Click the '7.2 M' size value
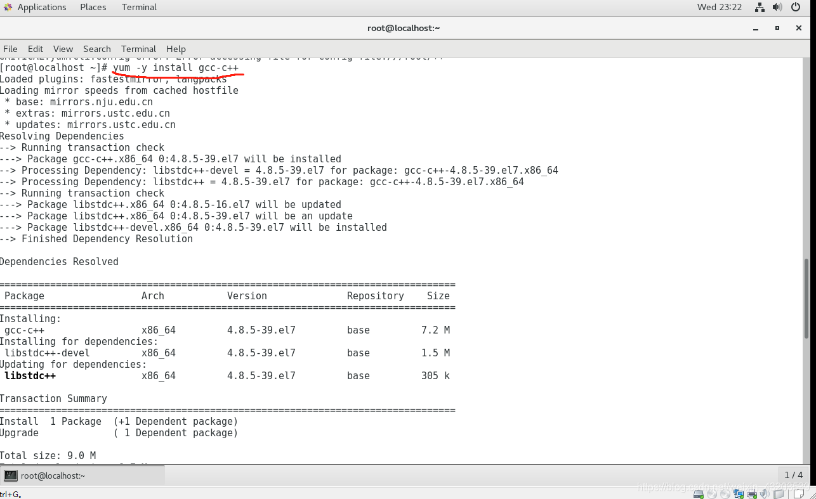This screenshot has height=499, width=816. pyautogui.click(x=435, y=330)
